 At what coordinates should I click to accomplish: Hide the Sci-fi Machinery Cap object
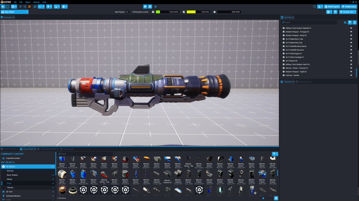pos(351,43)
